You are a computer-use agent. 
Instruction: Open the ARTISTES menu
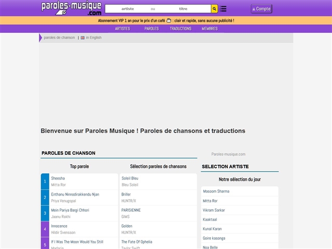pyautogui.click(x=122, y=29)
